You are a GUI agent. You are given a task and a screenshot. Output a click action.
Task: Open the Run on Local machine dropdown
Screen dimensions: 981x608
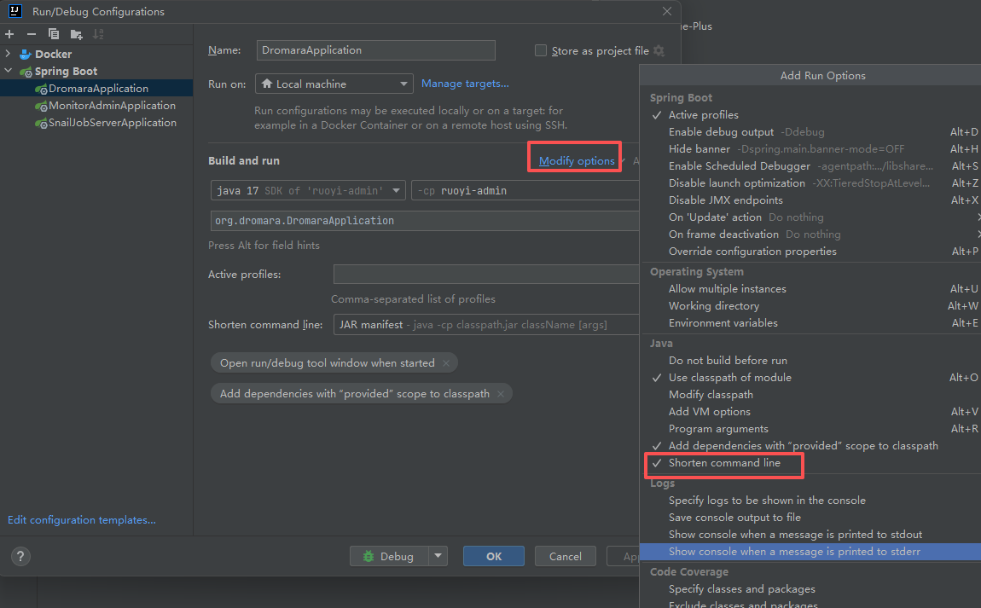[x=334, y=84]
